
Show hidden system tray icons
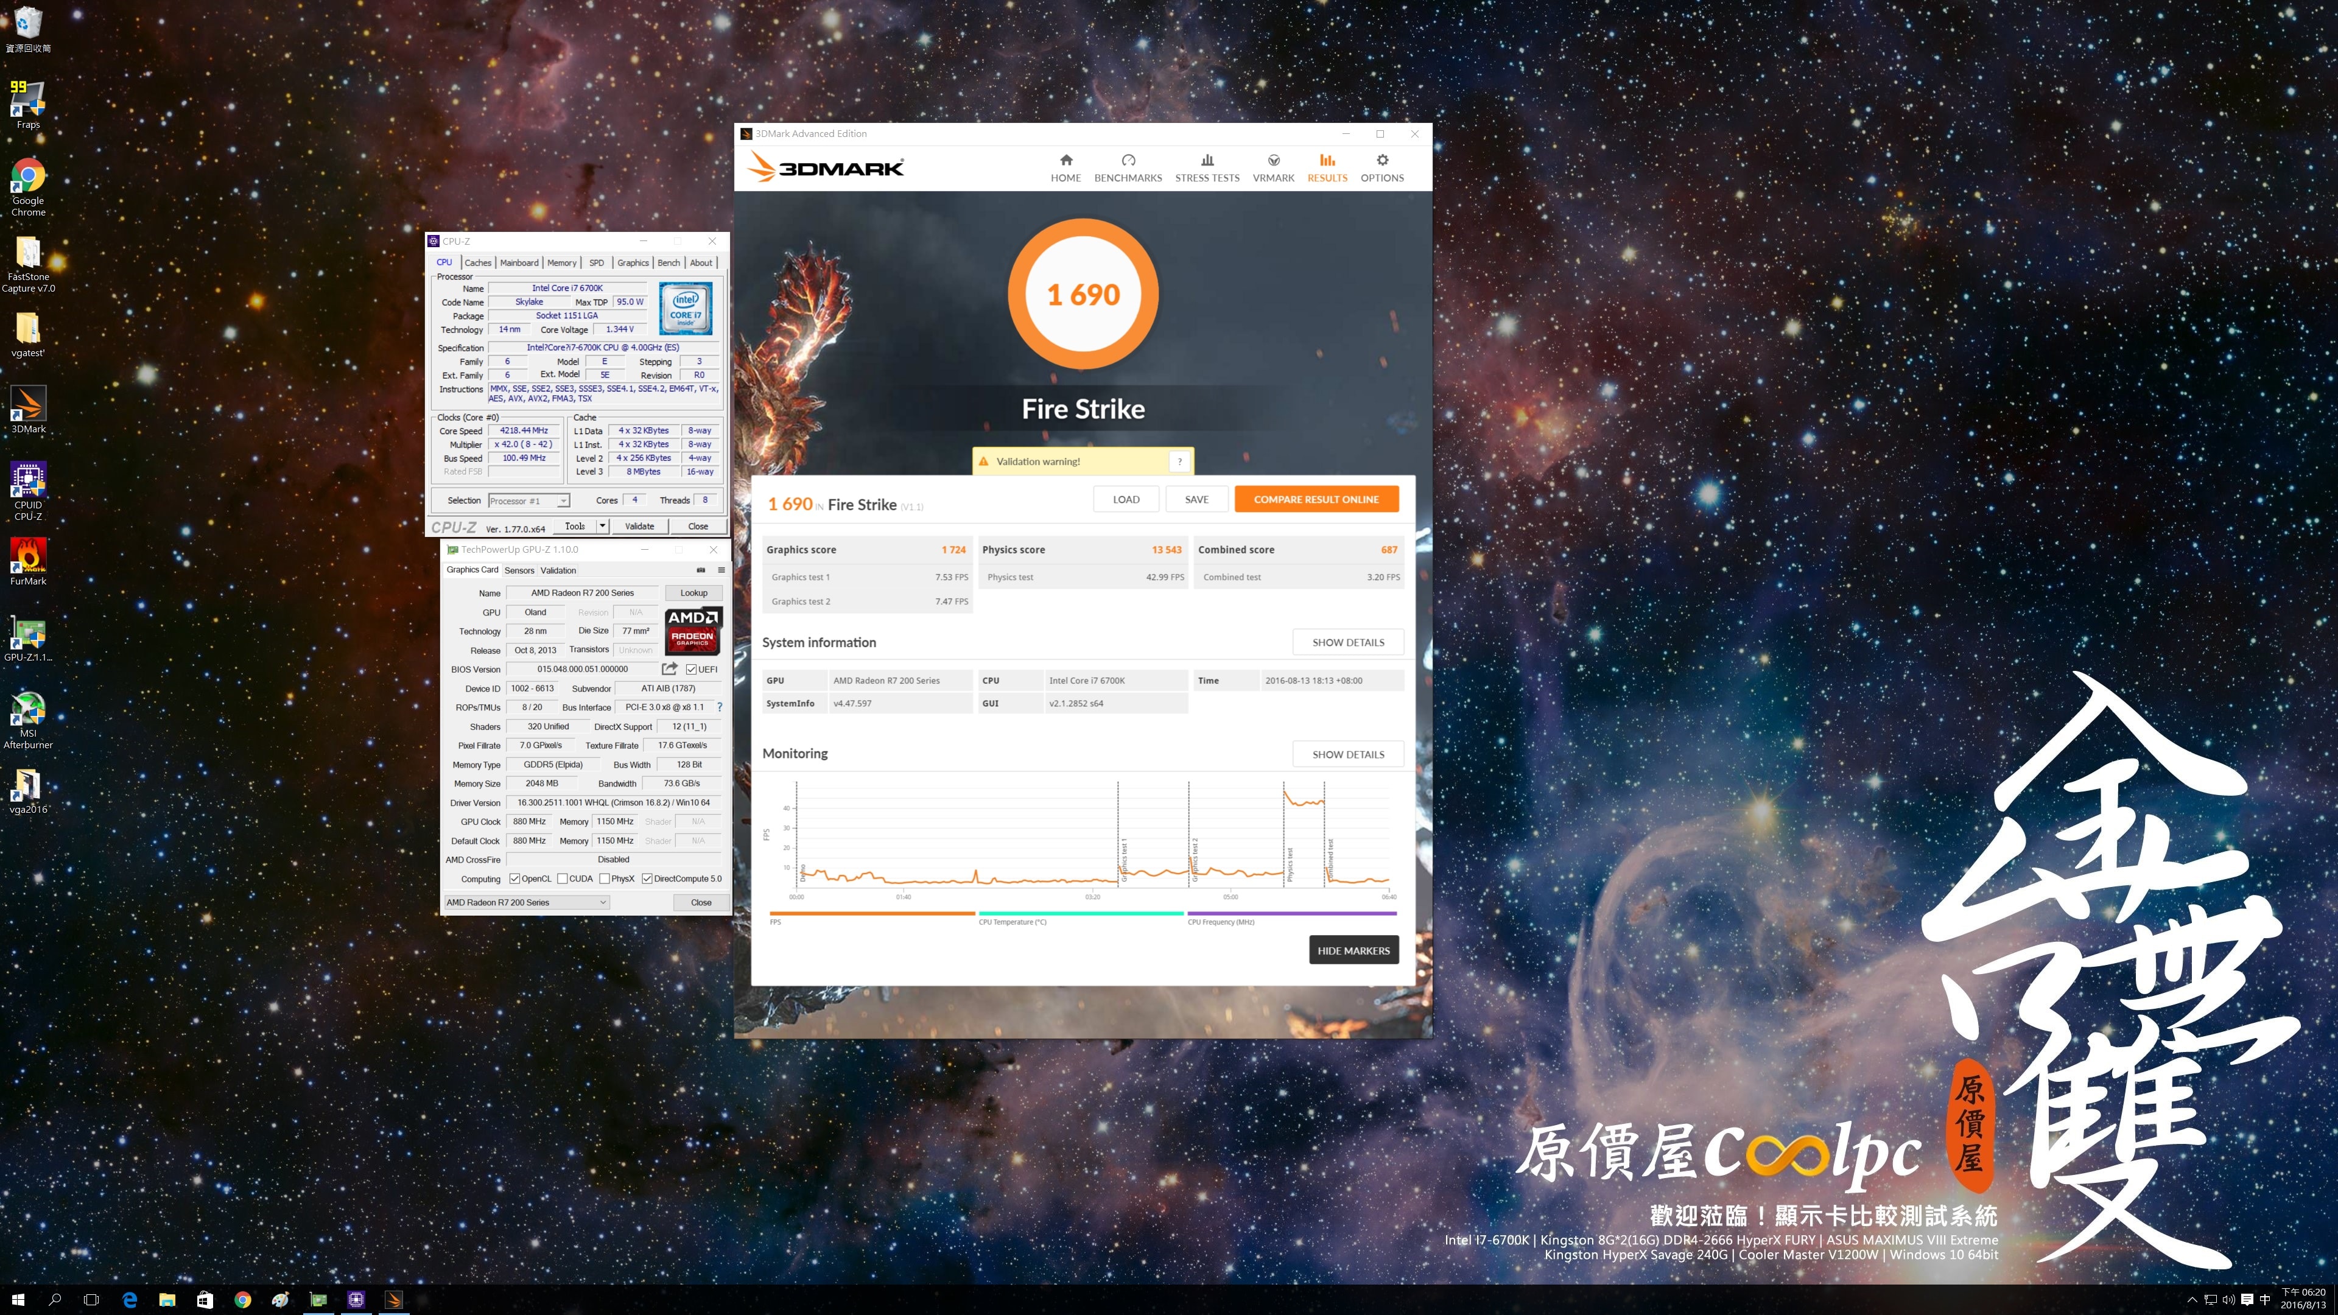pos(2192,1300)
